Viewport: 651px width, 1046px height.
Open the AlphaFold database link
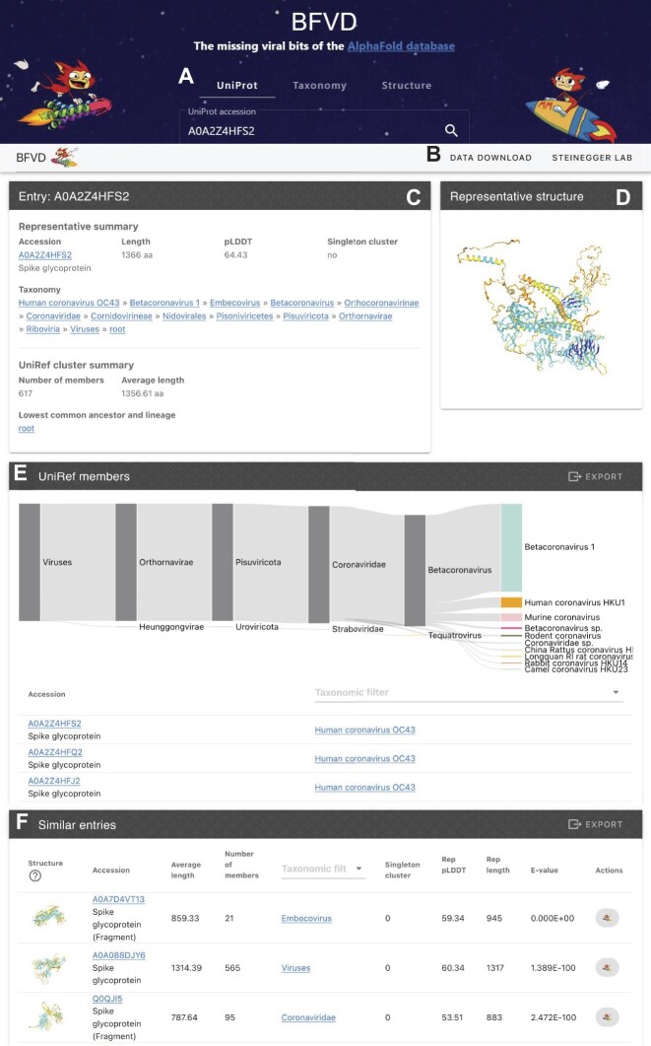point(401,46)
